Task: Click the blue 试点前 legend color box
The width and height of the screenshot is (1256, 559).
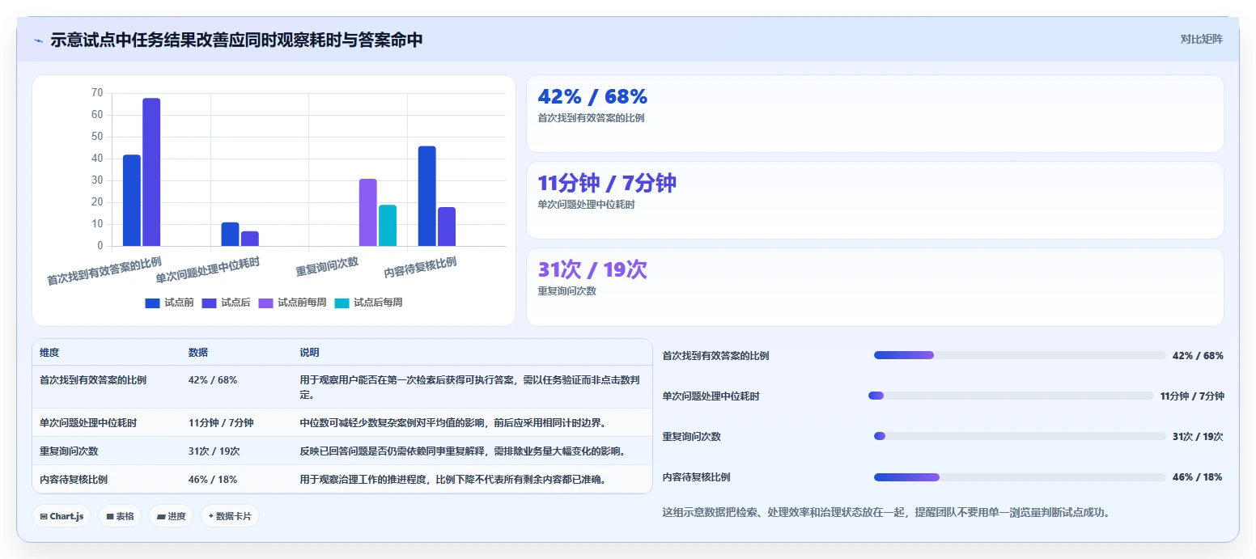Action: pos(153,303)
